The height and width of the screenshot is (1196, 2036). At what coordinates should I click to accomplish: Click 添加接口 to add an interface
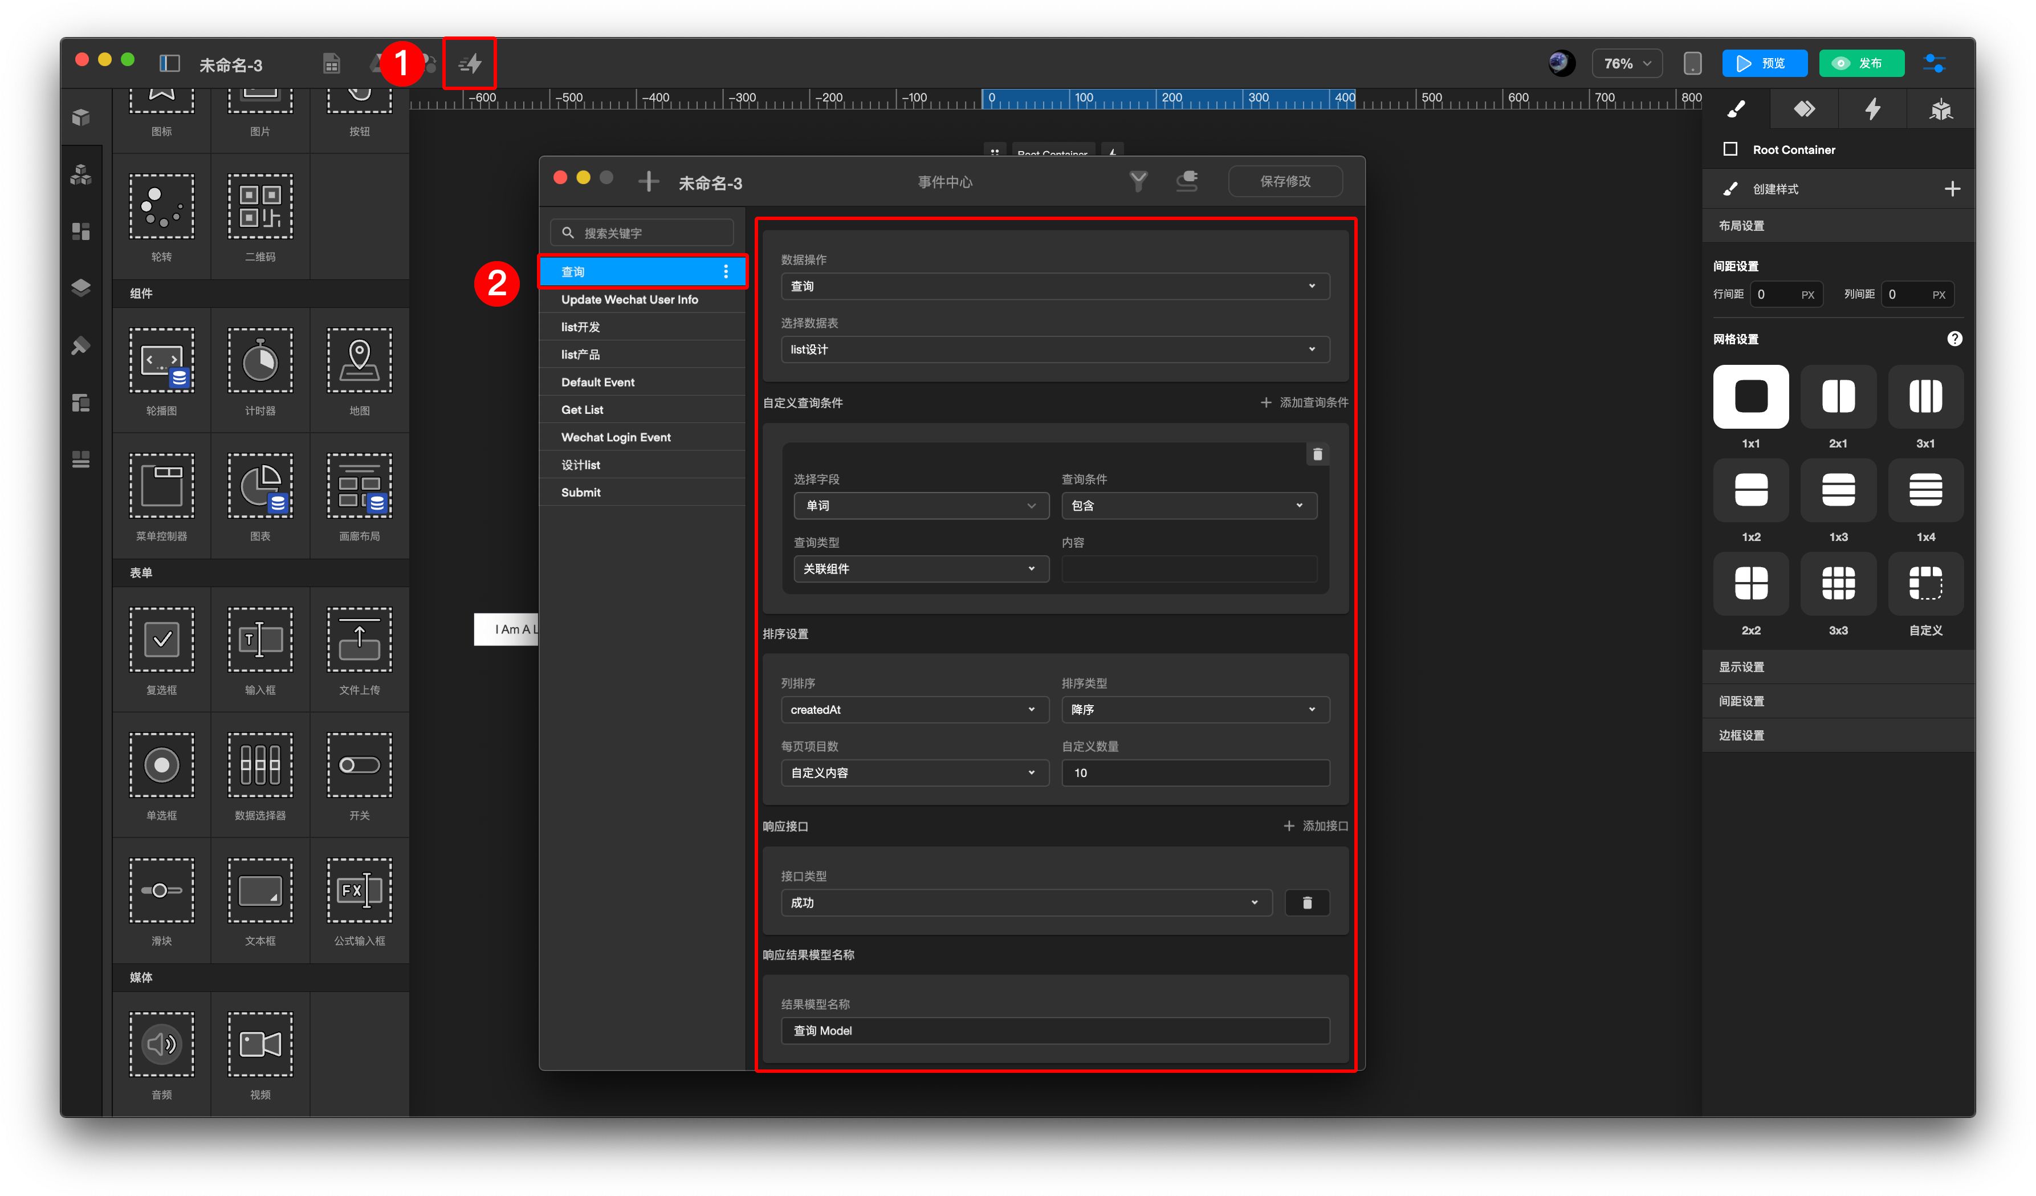pos(1316,826)
